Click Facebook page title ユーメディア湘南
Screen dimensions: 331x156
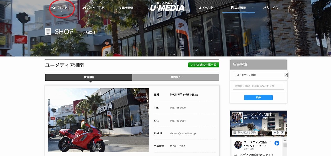259,114
